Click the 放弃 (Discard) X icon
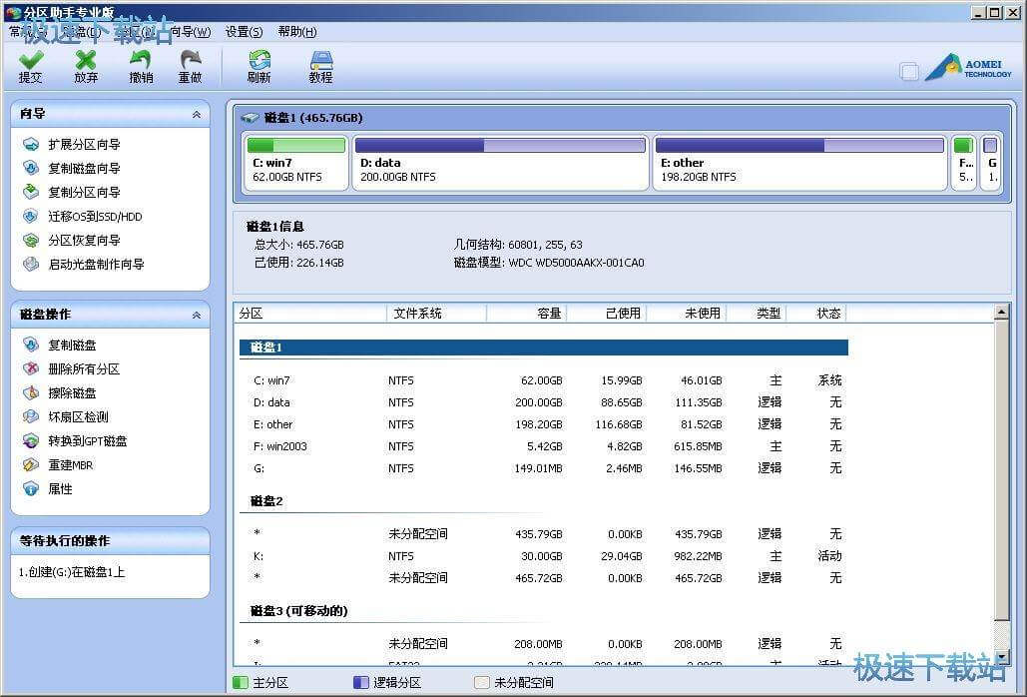The height and width of the screenshot is (697, 1027). [x=85, y=60]
